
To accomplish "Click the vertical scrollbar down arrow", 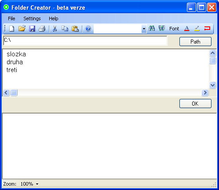I will click(212, 85).
